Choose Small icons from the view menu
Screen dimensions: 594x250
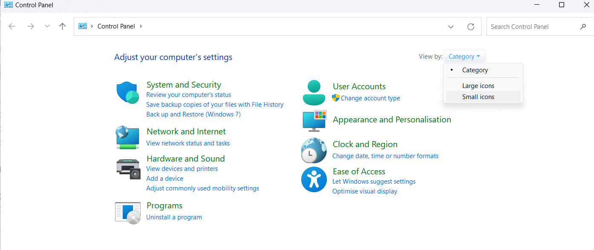click(478, 97)
